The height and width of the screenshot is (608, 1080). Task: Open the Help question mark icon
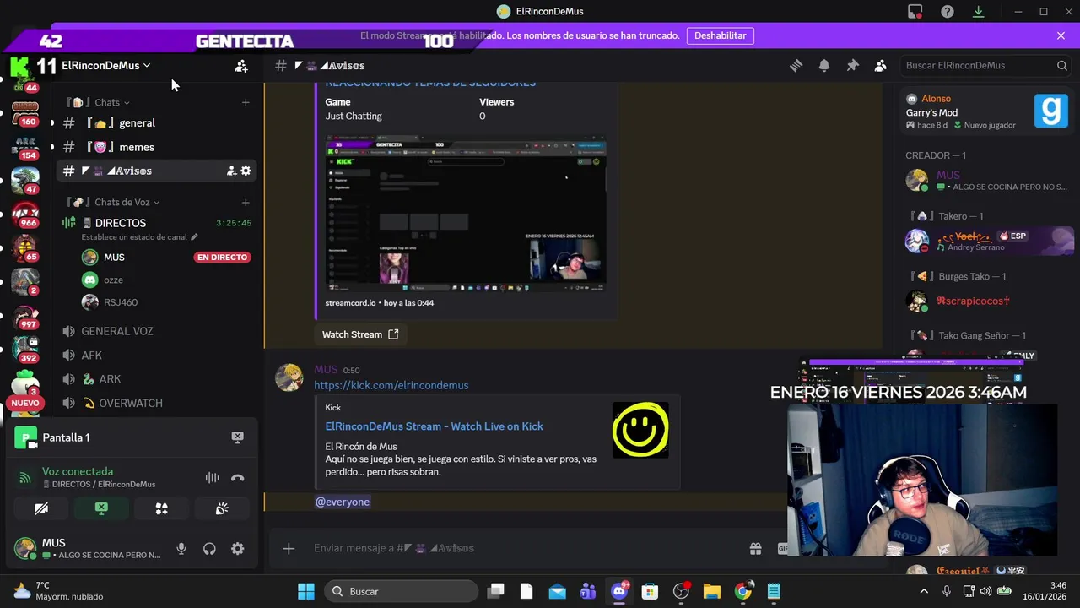948,11
